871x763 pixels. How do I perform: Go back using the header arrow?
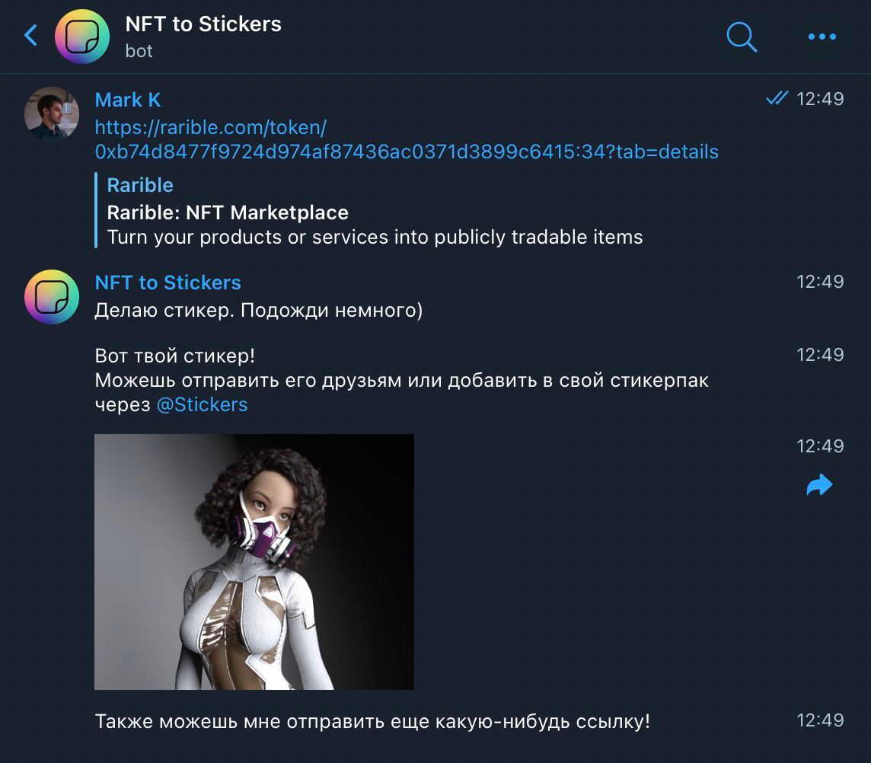click(30, 36)
